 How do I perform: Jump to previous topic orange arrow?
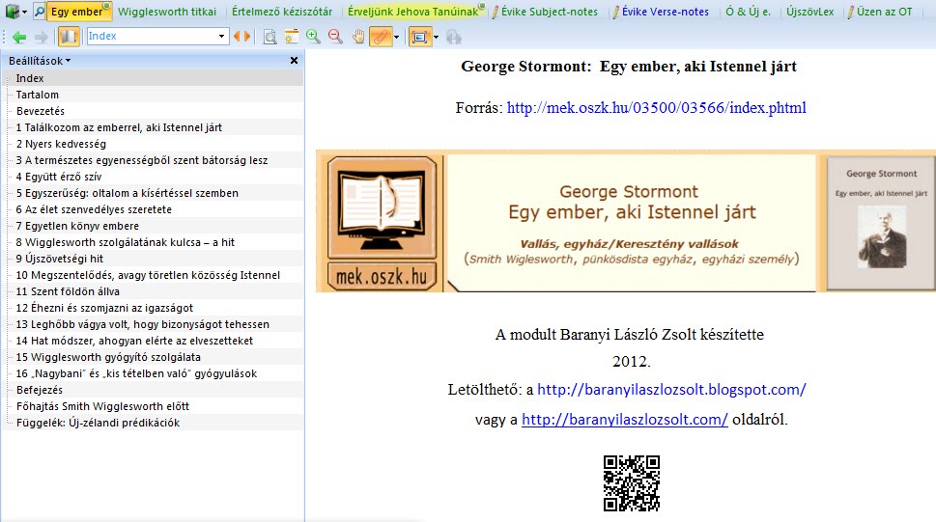click(x=237, y=37)
